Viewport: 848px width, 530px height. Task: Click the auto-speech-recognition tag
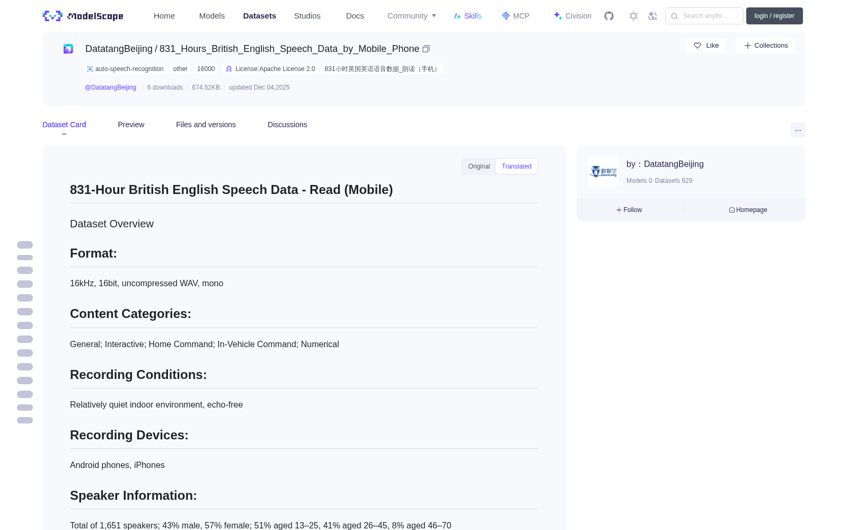[x=125, y=69]
